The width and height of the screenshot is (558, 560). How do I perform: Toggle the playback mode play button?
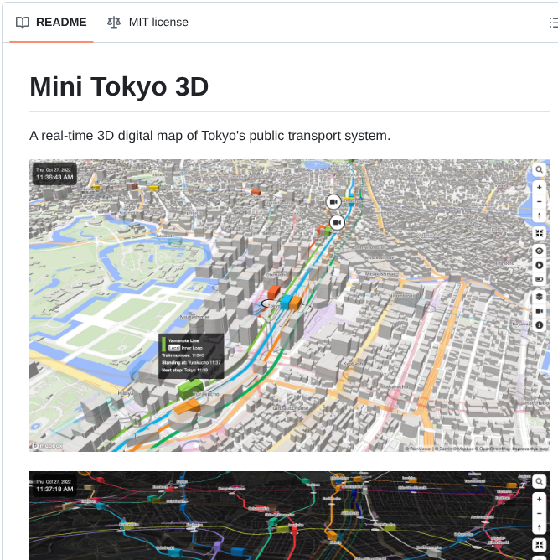point(539,265)
